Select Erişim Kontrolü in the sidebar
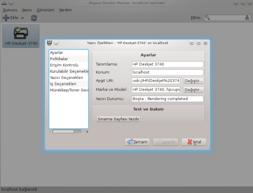The width and height of the screenshot is (253, 193). coord(69,65)
